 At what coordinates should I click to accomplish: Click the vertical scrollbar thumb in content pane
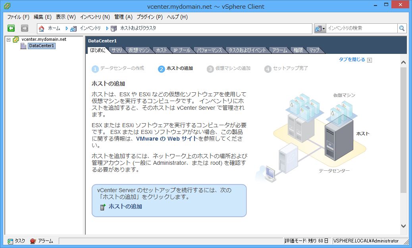pyautogui.click(x=403, y=130)
